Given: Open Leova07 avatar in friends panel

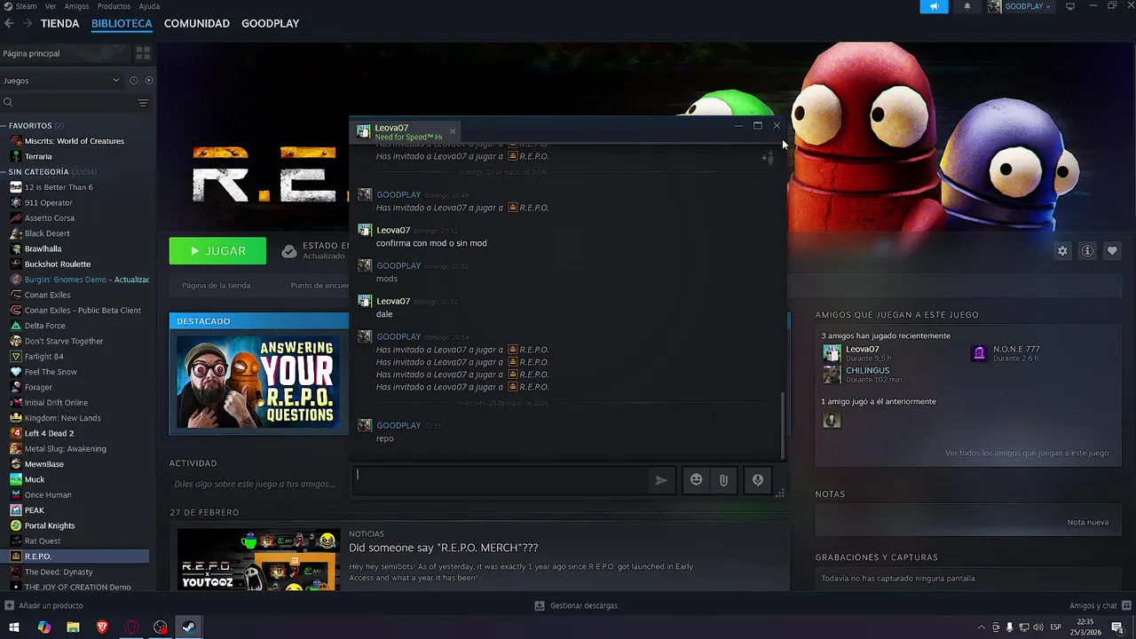Looking at the screenshot, I should click(x=832, y=353).
